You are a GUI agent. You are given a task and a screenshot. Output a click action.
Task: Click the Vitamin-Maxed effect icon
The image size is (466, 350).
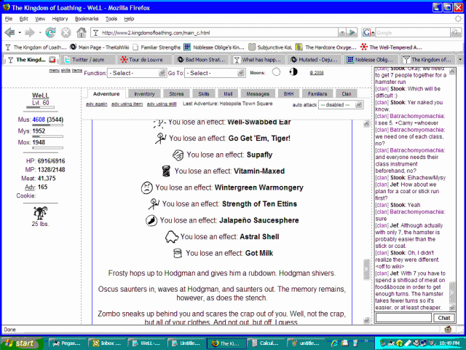pyautogui.click(x=167, y=171)
